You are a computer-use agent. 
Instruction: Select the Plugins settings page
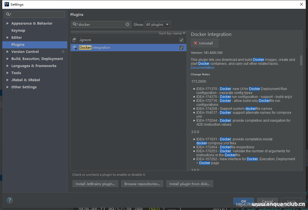[35, 44]
